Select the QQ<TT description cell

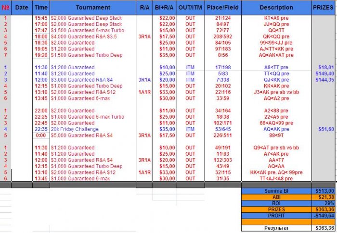pyautogui.click(x=276, y=30)
